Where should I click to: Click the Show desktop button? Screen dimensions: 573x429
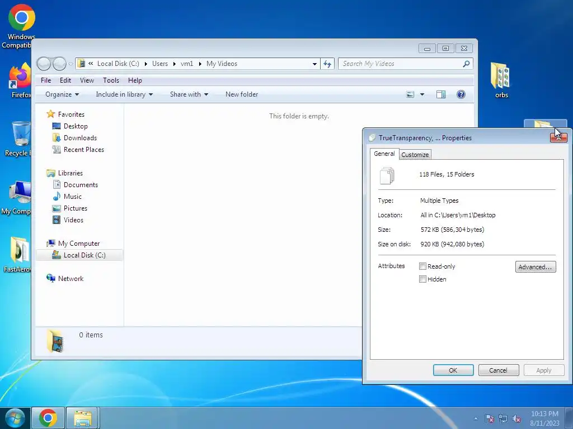[x=569, y=418]
